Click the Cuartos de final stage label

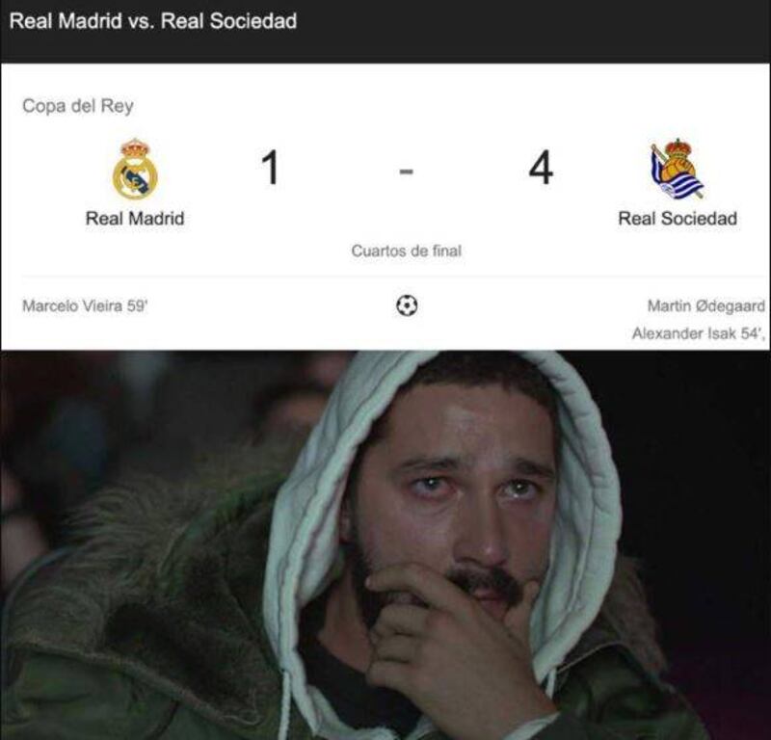pyautogui.click(x=406, y=251)
